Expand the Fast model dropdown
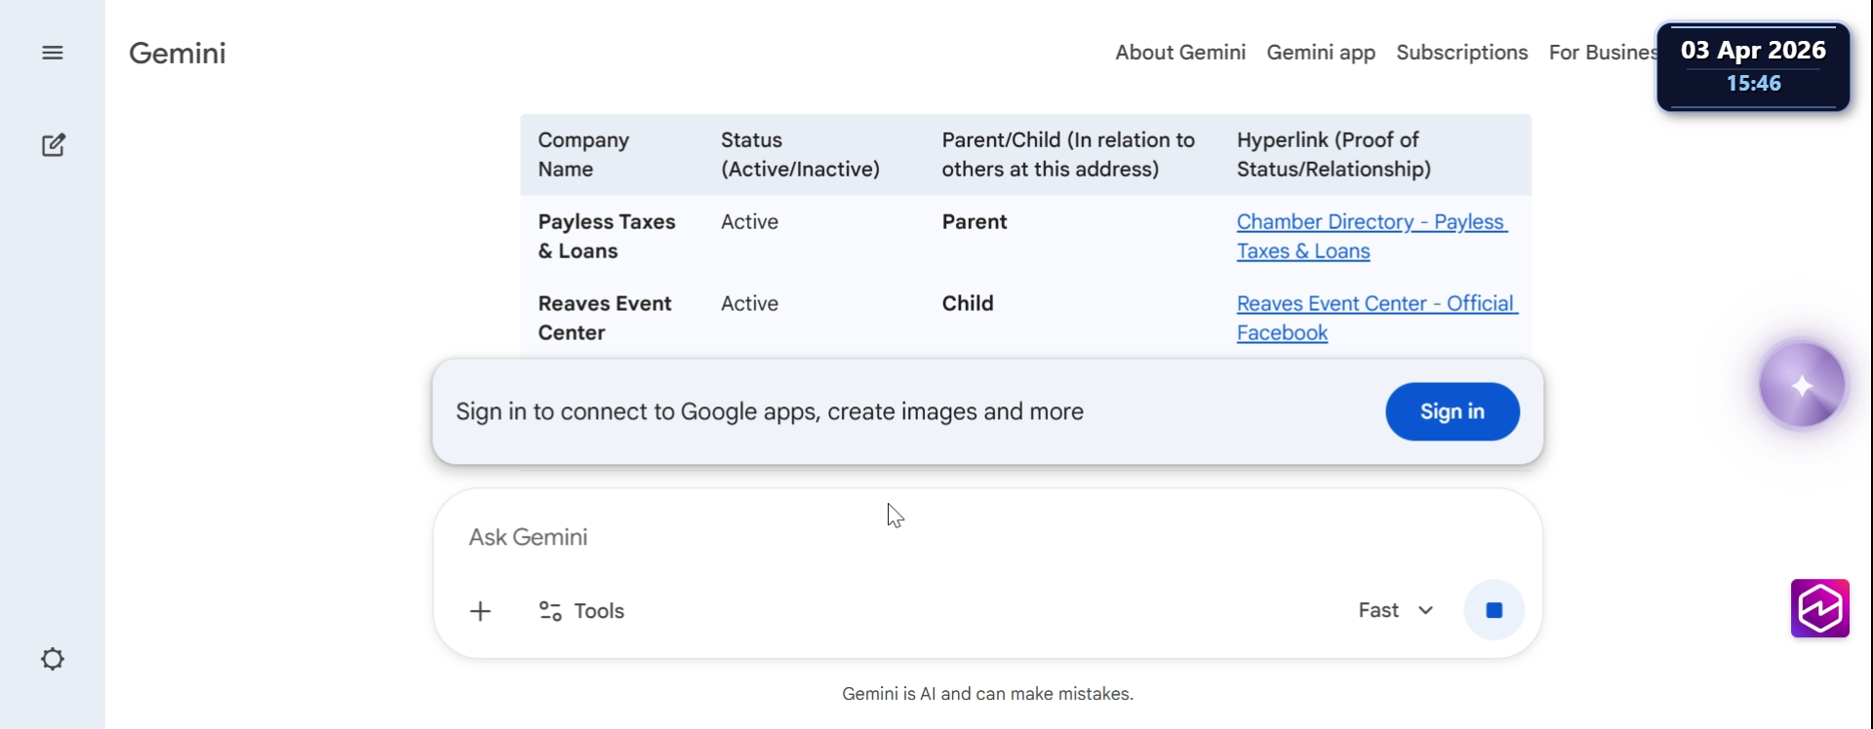Screen dimensions: 1873x729 (x=1396, y=610)
